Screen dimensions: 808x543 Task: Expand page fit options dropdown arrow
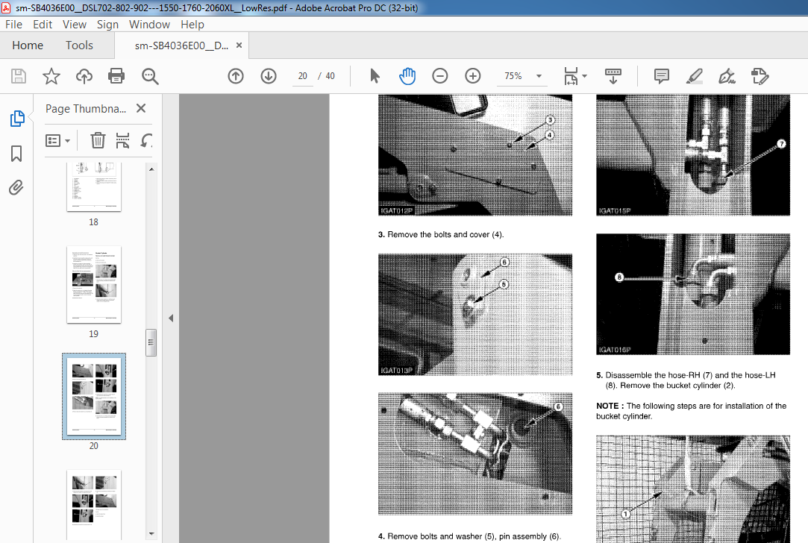click(x=584, y=76)
